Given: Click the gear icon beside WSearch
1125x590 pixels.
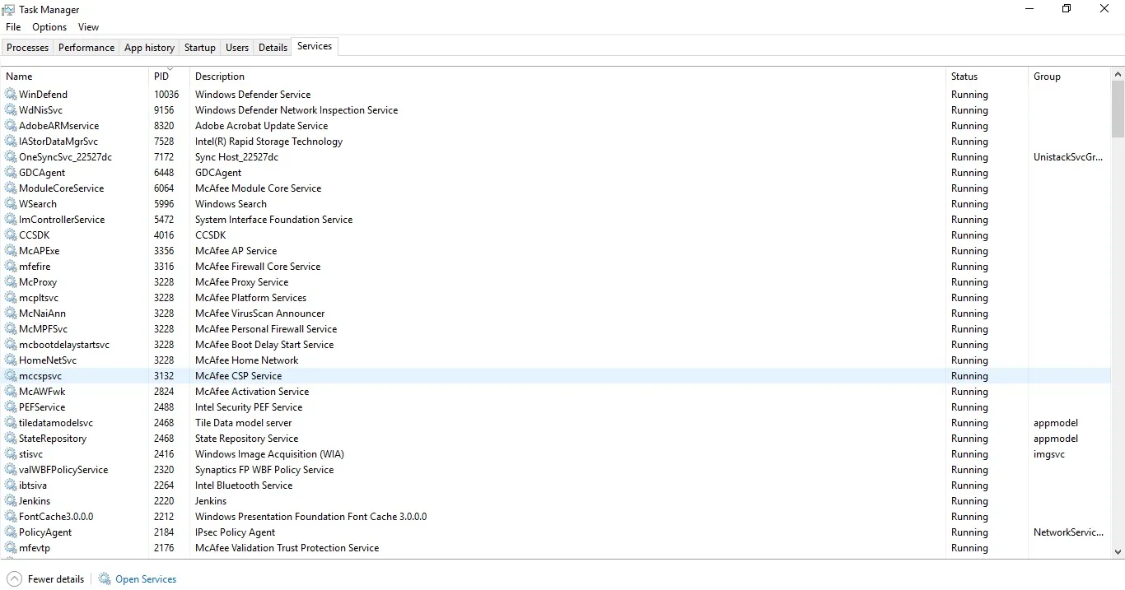Looking at the screenshot, I should click(x=11, y=203).
